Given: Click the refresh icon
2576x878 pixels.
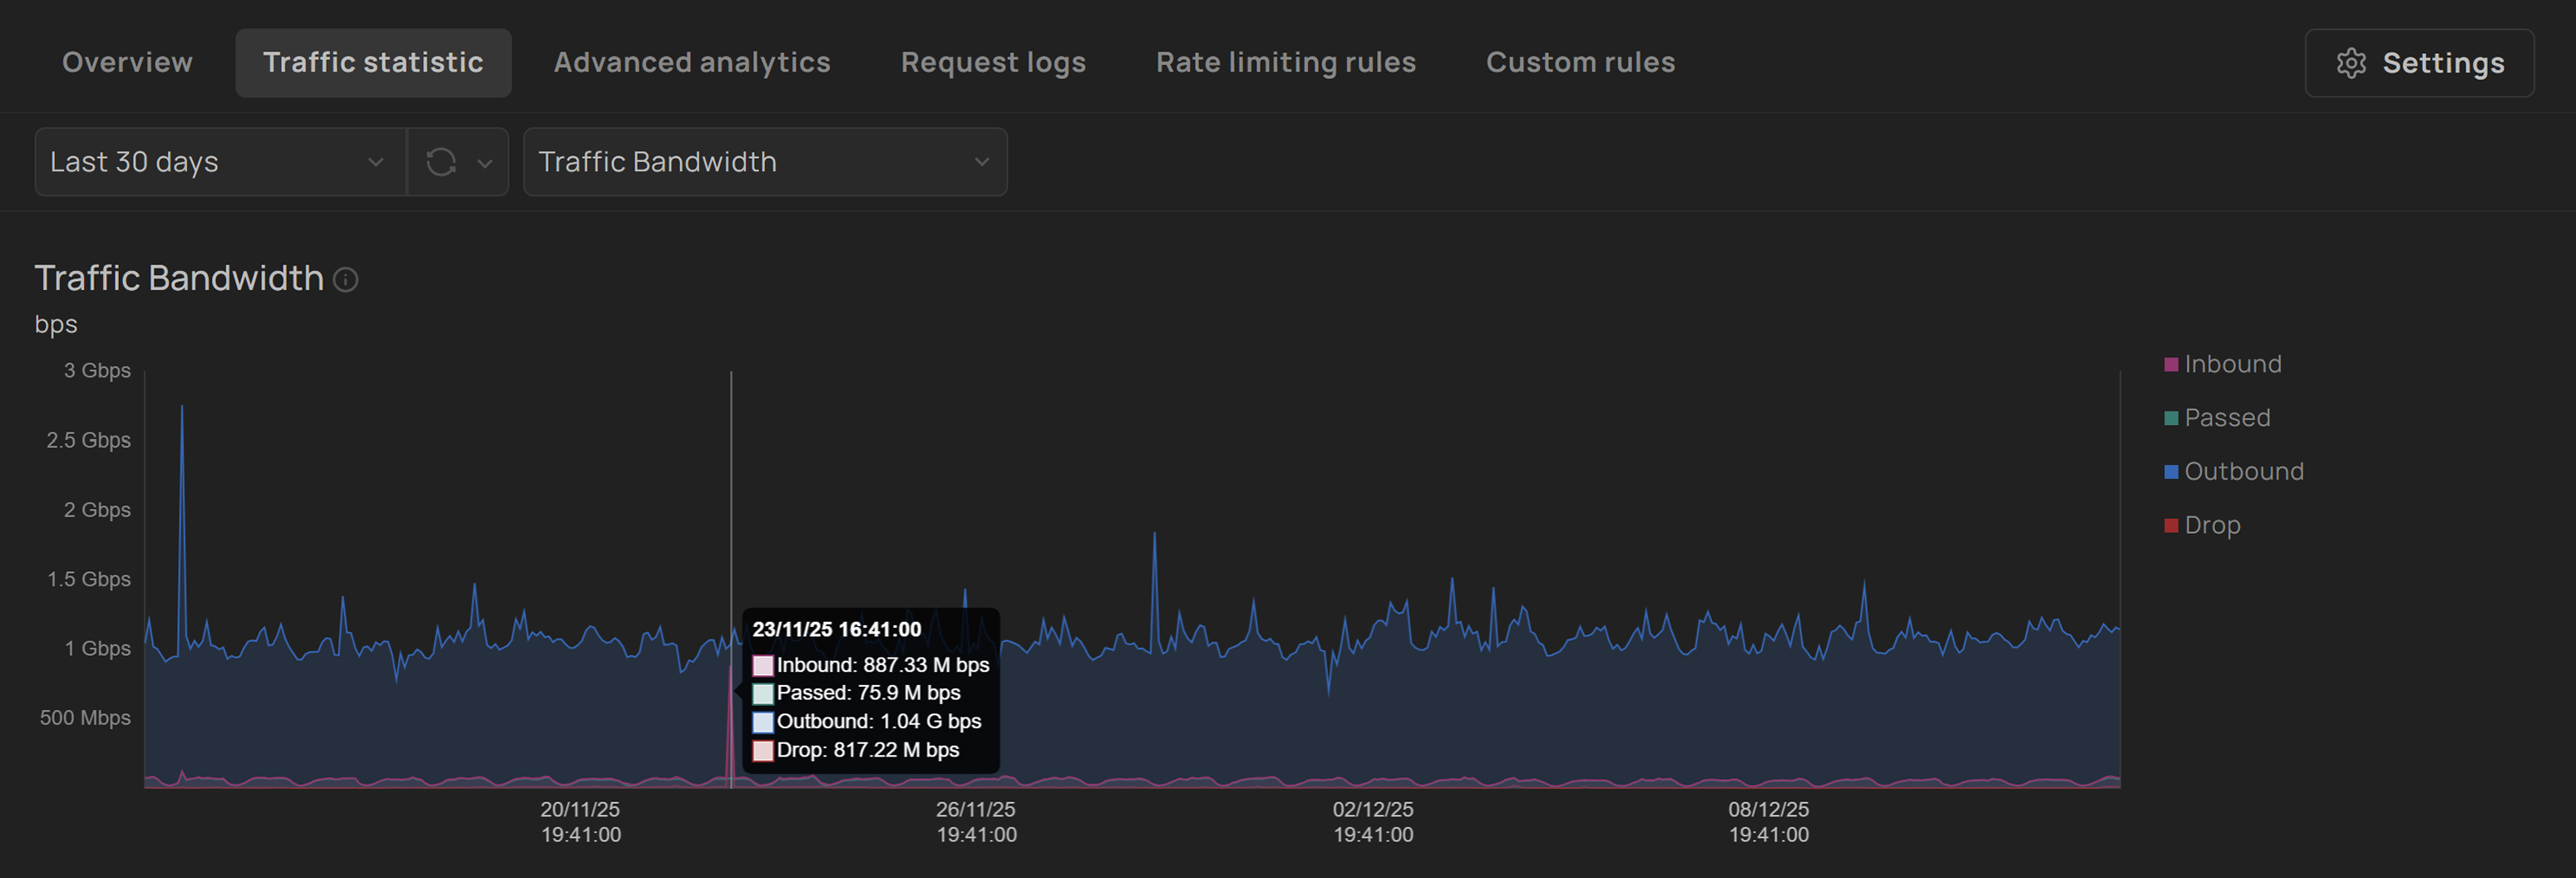Looking at the screenshot, I should pyautogui.click(x=441, y=162).
